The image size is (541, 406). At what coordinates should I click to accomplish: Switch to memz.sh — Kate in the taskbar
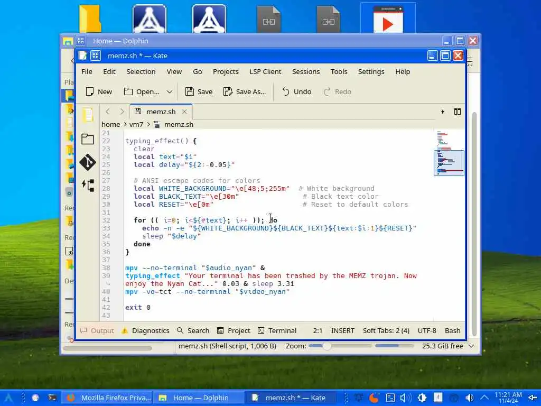click(x=290, y=398)
